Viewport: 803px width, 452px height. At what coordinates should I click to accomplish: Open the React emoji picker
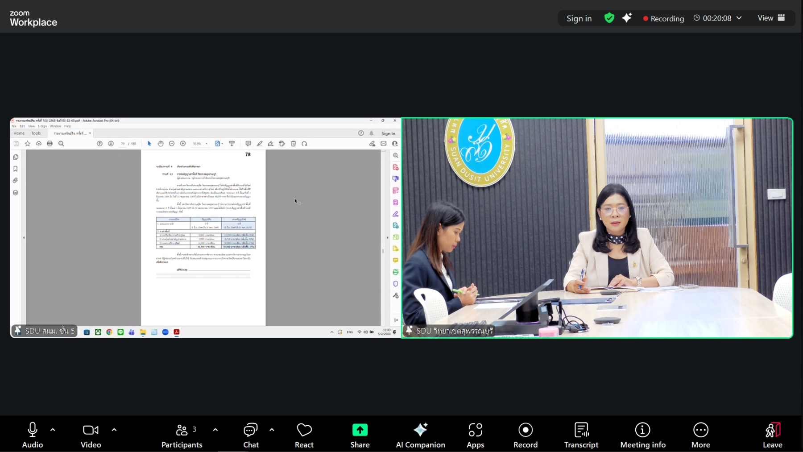tap(304, 435)
